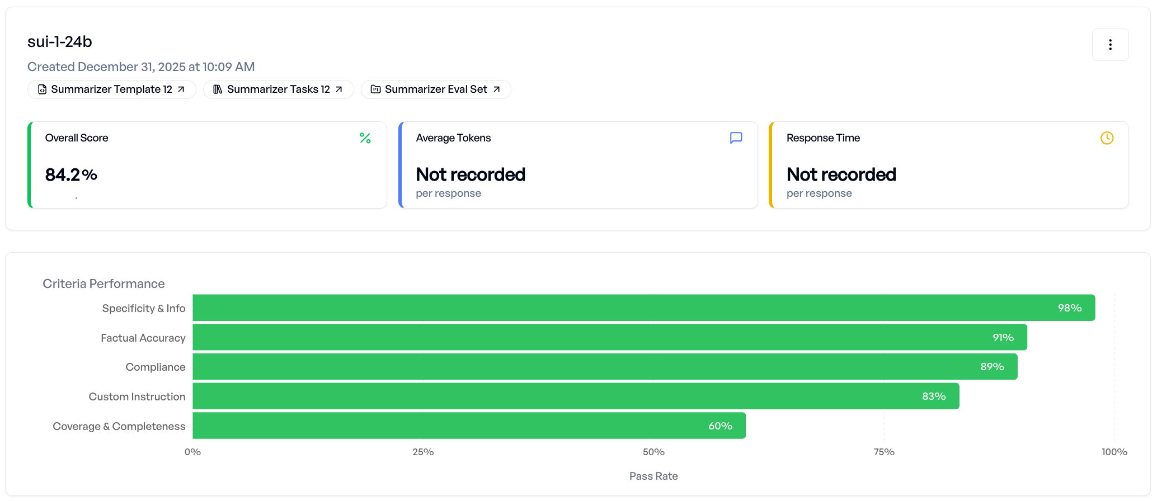The width and height of the screenshot is (1157, 501).
Task: Click the 84.2% Overall Score value
Action: [x=71, y=175]
